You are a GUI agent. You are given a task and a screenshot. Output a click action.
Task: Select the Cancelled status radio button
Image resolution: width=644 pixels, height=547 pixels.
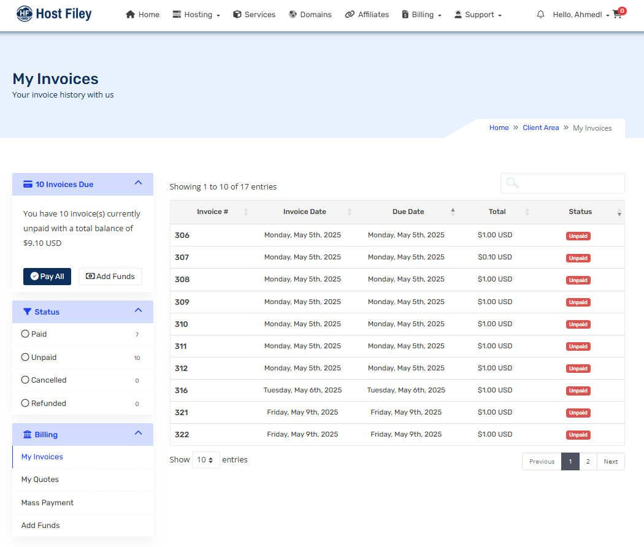(25, 380)
